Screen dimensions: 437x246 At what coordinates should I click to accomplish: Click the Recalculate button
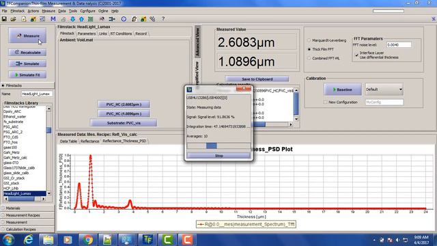pos(27,53)
